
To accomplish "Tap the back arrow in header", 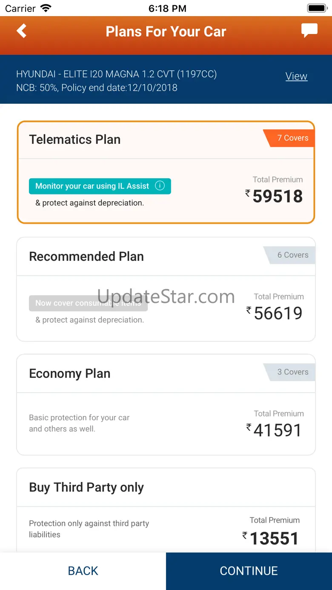I will click(x=21, y=31).
